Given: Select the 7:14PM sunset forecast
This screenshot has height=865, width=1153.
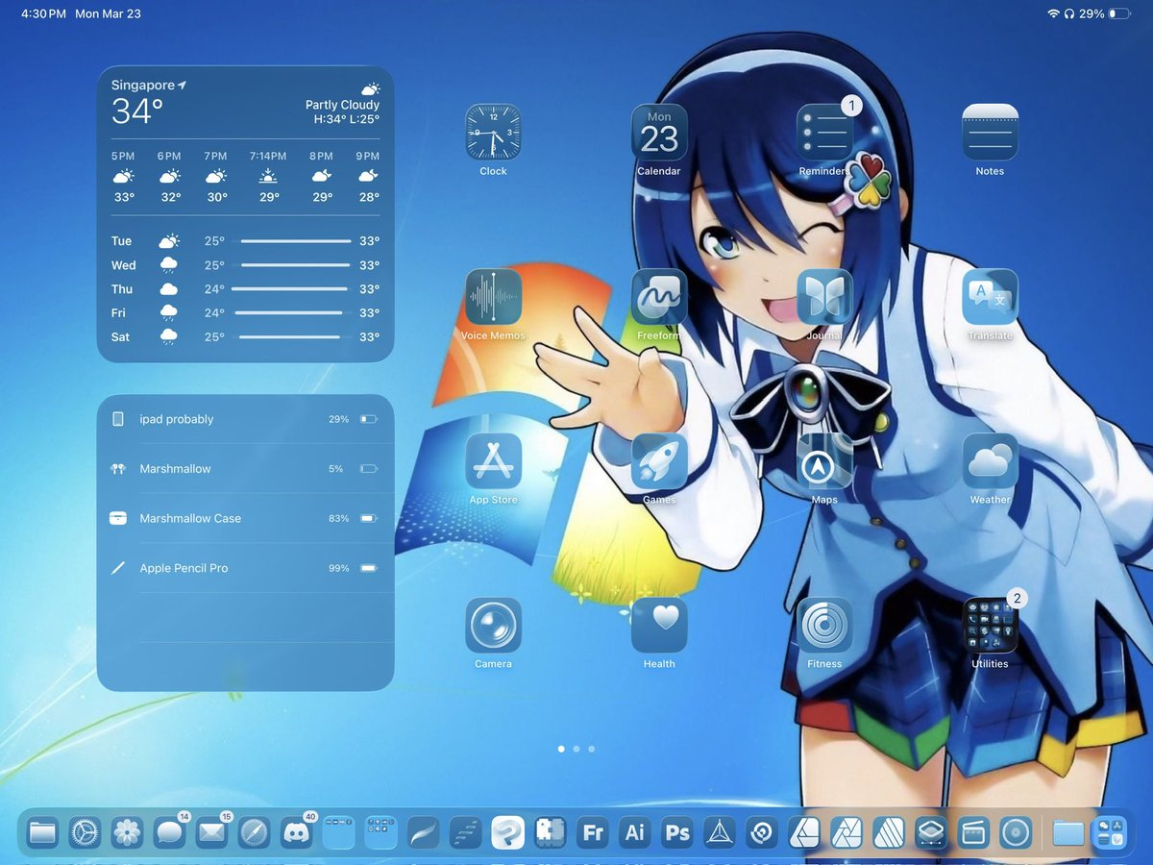Looking at the screenshot, I should (268, 176).
